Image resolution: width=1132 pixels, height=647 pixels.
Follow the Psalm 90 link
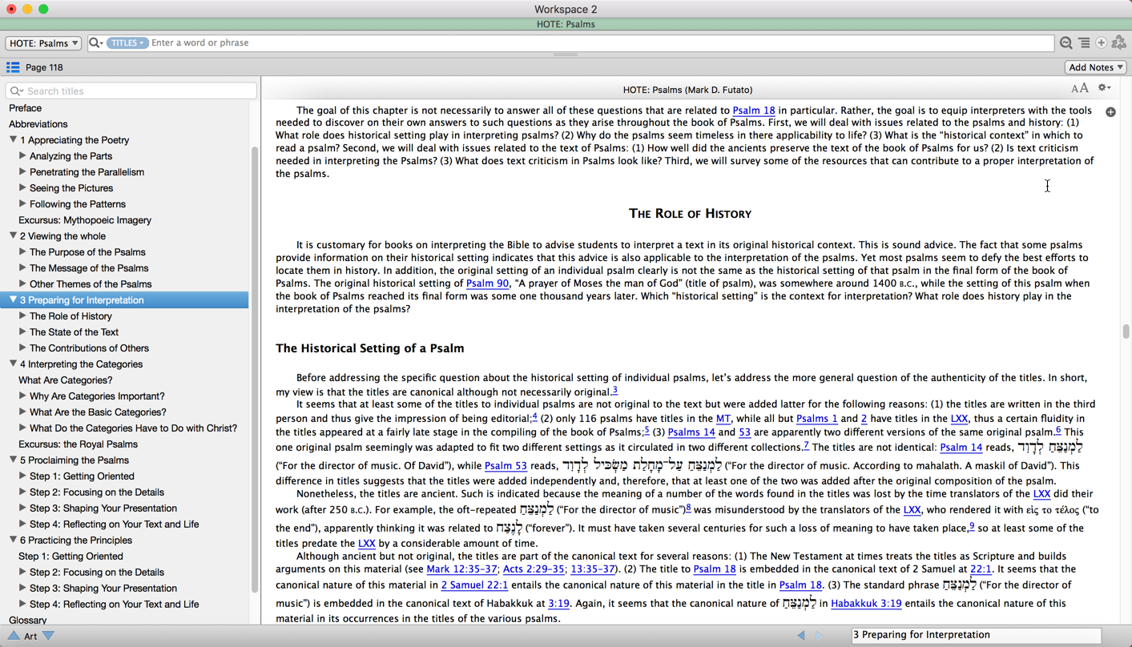[487, 283]
